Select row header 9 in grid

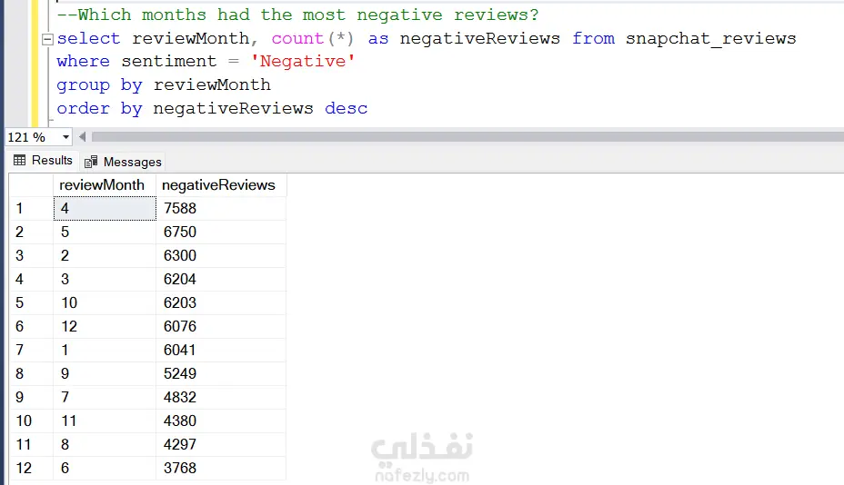tap(31, 398)
